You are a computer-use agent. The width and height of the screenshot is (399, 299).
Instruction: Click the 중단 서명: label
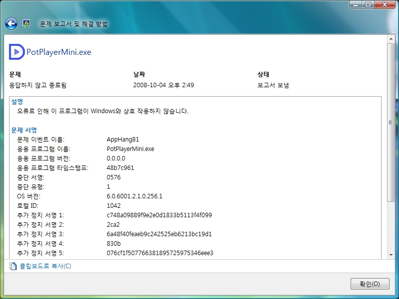31,177
